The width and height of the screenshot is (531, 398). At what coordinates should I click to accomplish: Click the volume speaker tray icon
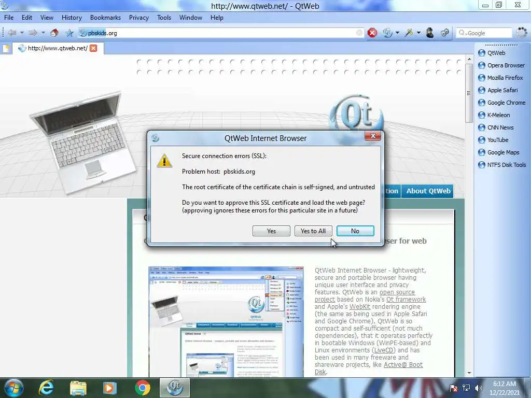point(478,388)
